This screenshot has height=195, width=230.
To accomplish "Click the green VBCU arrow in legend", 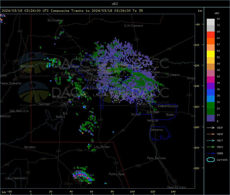I will (211, 147).
